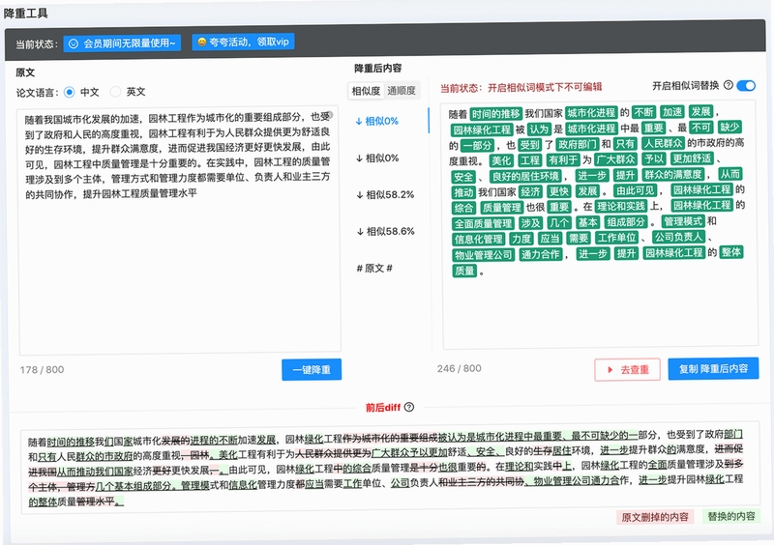Screen dimensions: 774x545
Task: Click the 由此可见 synonym tag
Action: tap(636, 191)
